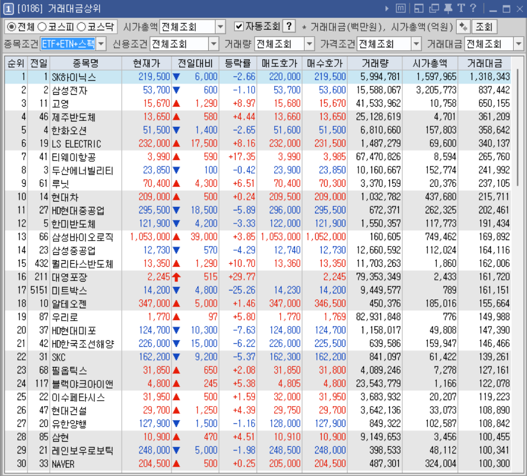Click the down triangle on SKC row
The image size is (527, 476).
click(176, 357)
